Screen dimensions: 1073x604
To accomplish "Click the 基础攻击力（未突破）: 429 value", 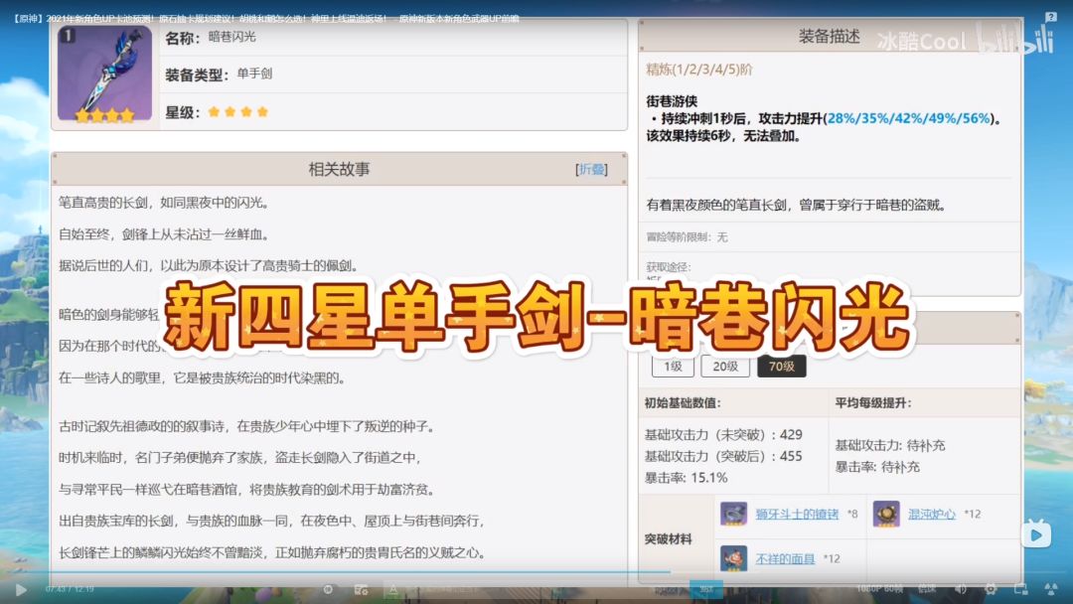I will 722,434.
